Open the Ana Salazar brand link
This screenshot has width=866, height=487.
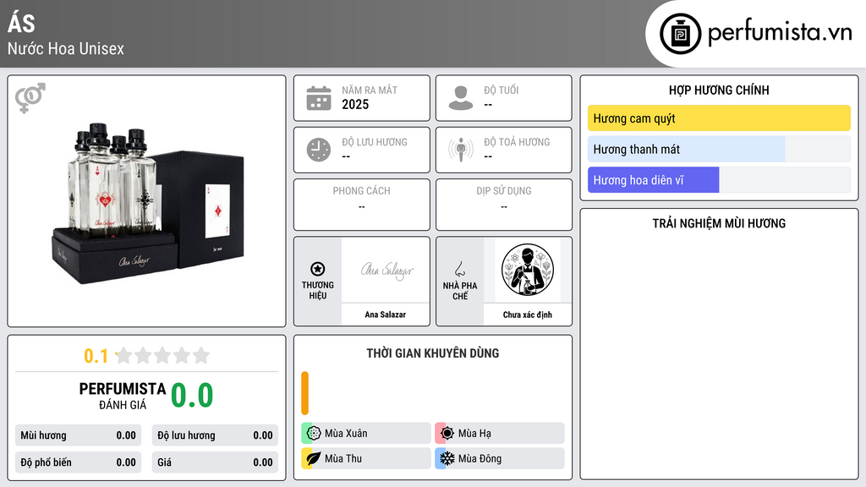pyautogui.click(x=385, y=315)
